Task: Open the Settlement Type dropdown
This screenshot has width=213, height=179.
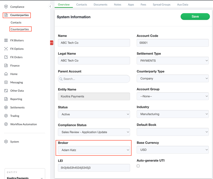Action: coord(172,61)
